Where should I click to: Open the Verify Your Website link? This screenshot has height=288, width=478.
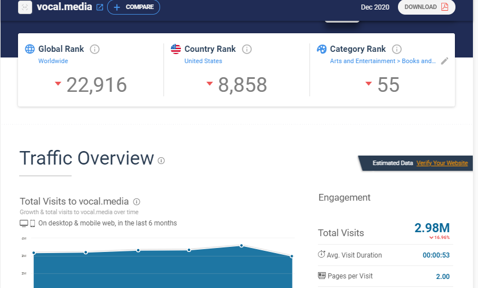pos(442,163)
